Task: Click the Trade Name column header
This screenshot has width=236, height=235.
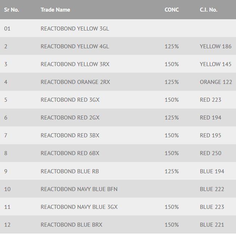Action: [55, 10]
